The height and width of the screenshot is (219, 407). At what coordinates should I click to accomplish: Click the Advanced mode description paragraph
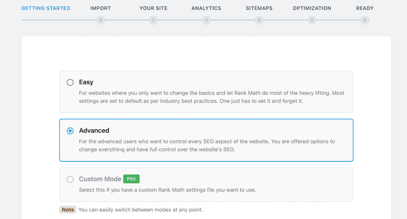(207, 145)
